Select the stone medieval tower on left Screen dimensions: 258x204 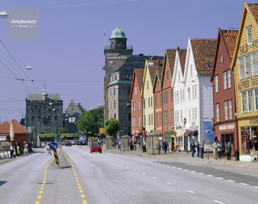44,113
